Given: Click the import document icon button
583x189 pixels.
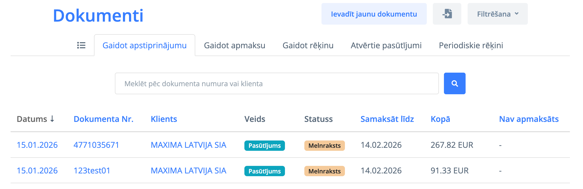Looking at the screenshot, I should [x=447, y=14].
